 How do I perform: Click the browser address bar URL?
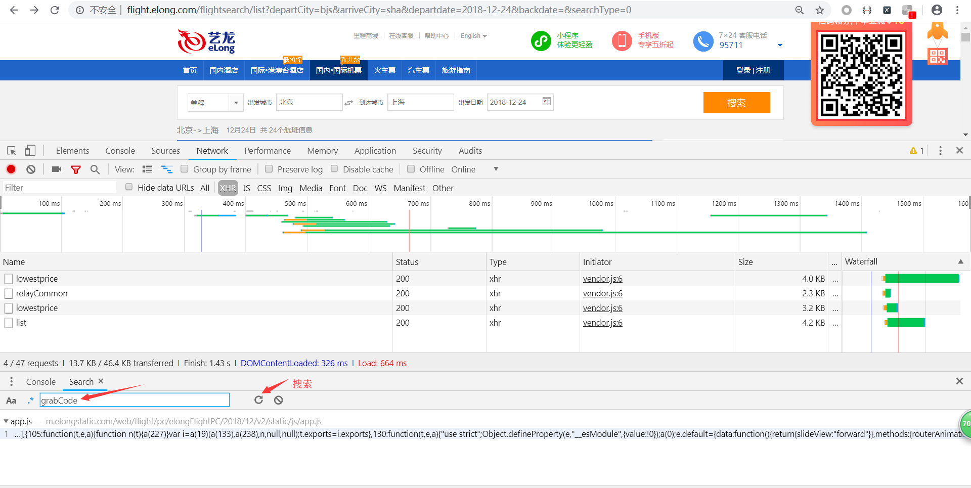click(379, 10)
